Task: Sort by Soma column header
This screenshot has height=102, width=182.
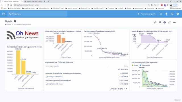Action: [x=126, y=66]
